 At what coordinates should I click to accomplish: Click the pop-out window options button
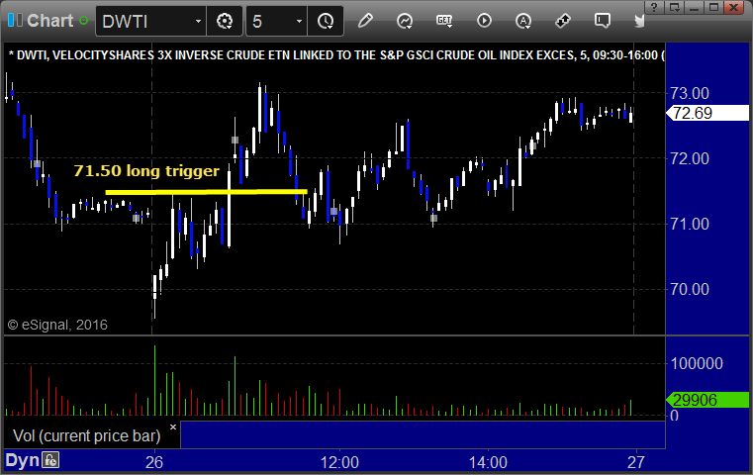(x=674, y=7)
